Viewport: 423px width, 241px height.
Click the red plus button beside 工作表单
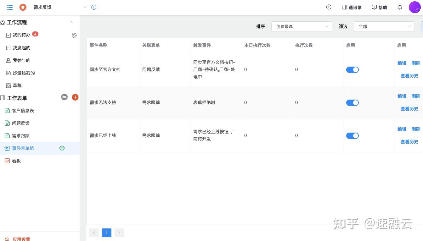pyautogui.click(x=75, y=97)
